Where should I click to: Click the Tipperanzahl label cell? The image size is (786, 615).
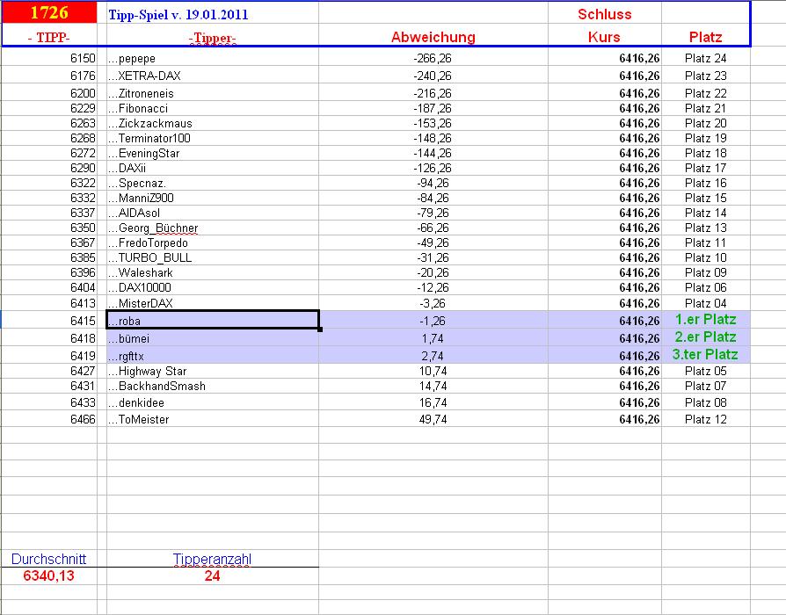click(213, 559)
